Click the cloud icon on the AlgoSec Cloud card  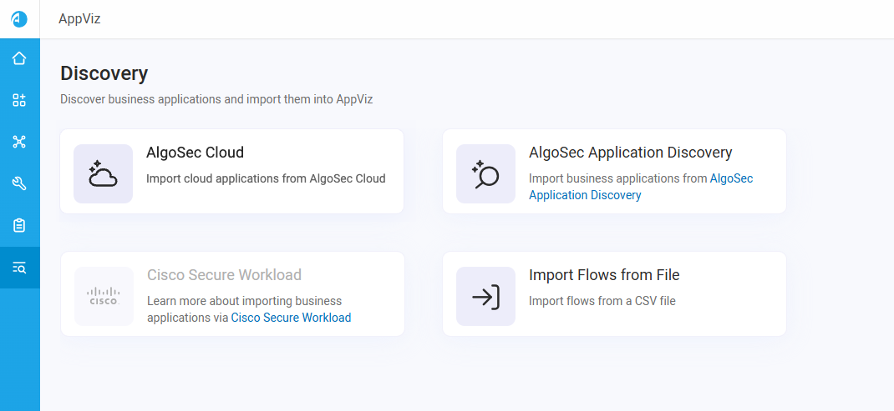click(x=103, y=173)
